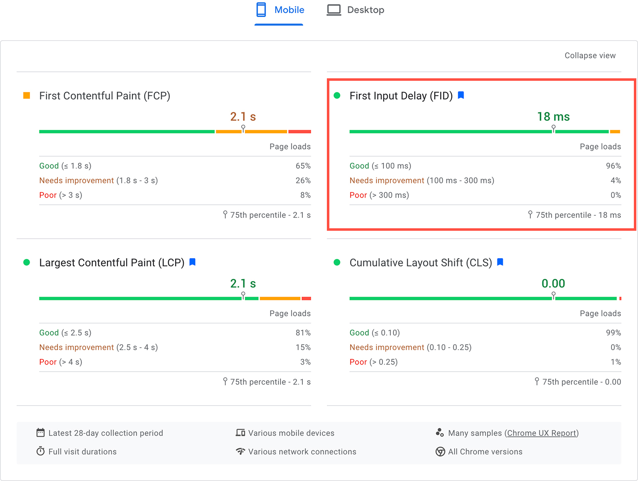Click the First Input Delay bookmark icon

coord(461,95)
